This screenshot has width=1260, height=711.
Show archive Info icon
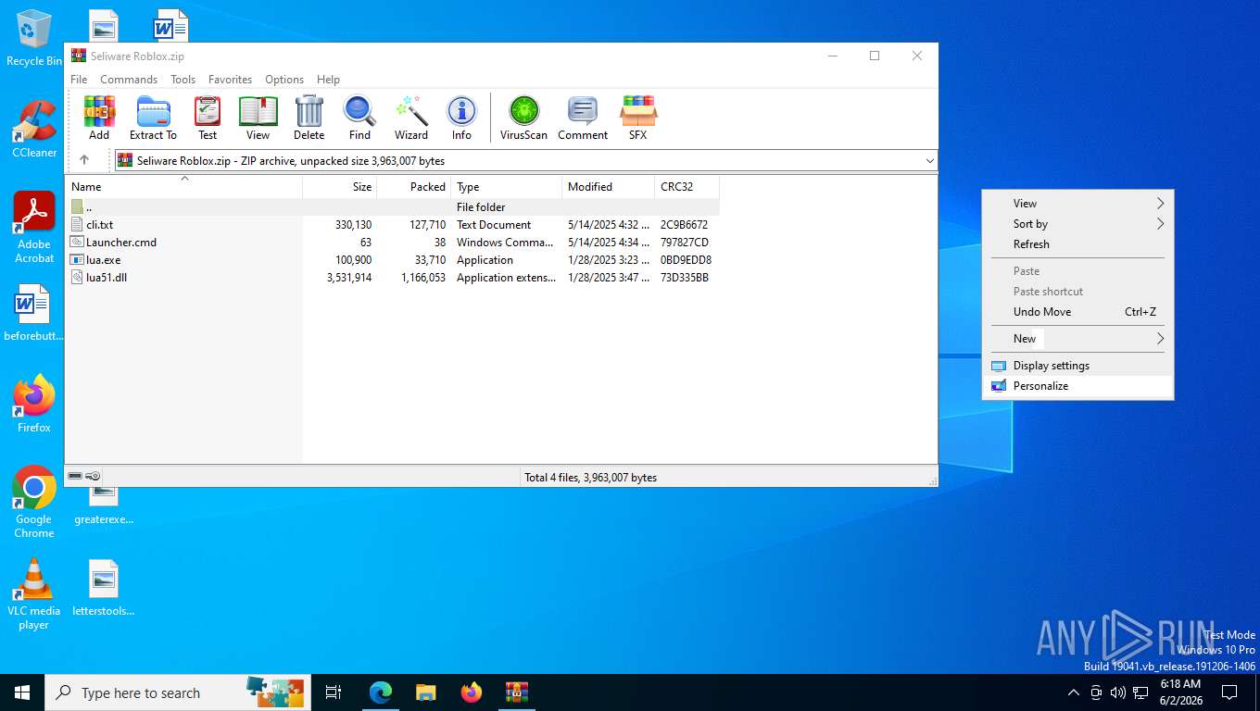click(x=461, y=118)
